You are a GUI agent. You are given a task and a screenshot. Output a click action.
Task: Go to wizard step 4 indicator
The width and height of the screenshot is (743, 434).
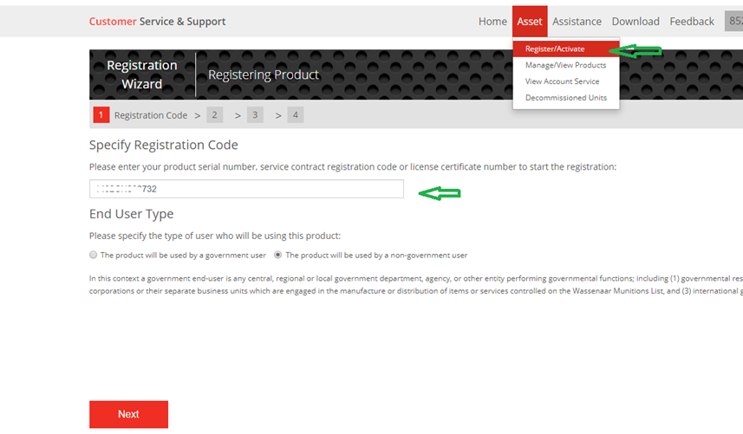coord(296,115)
